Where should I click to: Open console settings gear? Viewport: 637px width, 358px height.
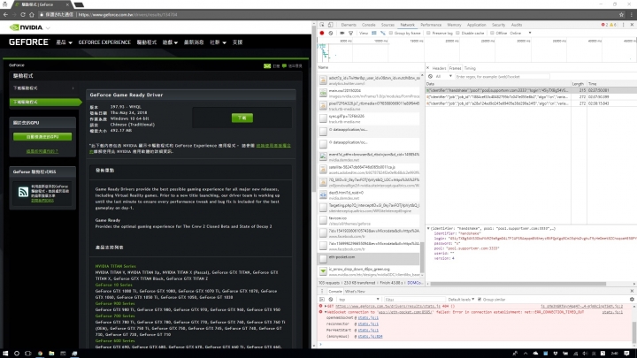click(632, 299)
